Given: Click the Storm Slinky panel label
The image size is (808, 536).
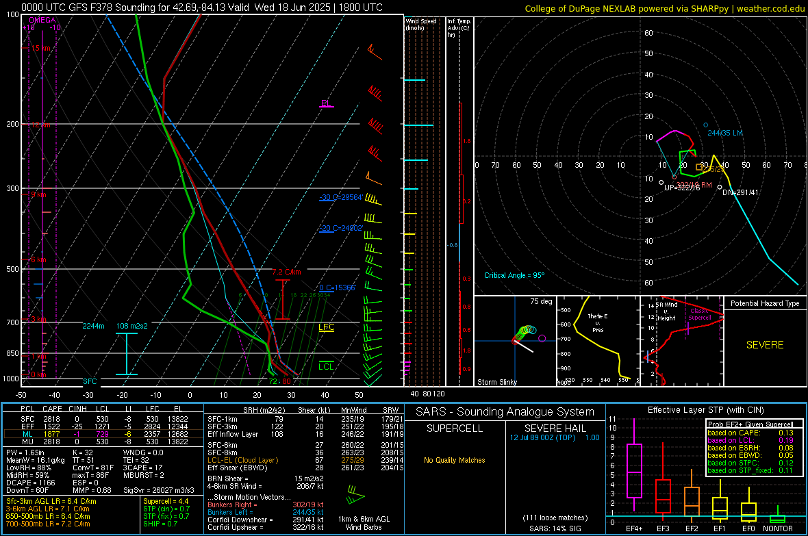Looking at the screenshot, I should coord(496,382).
